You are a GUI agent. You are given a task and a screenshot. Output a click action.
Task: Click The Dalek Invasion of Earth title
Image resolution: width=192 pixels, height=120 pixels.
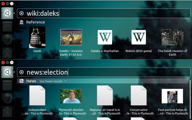click(x=172, y=53)
